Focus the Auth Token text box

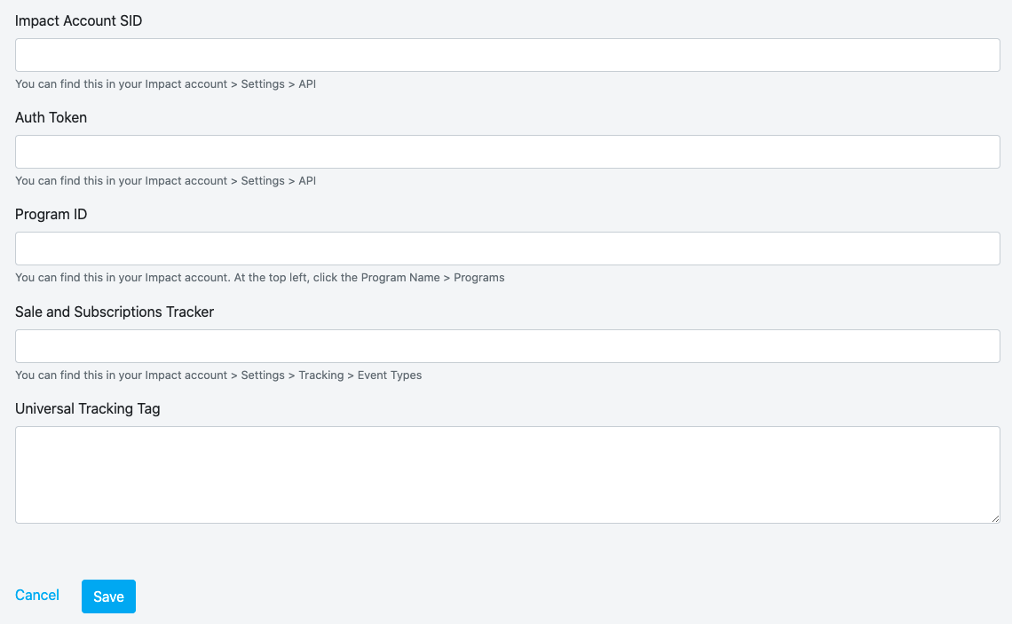pyautogui.click(x=507, y=152)
